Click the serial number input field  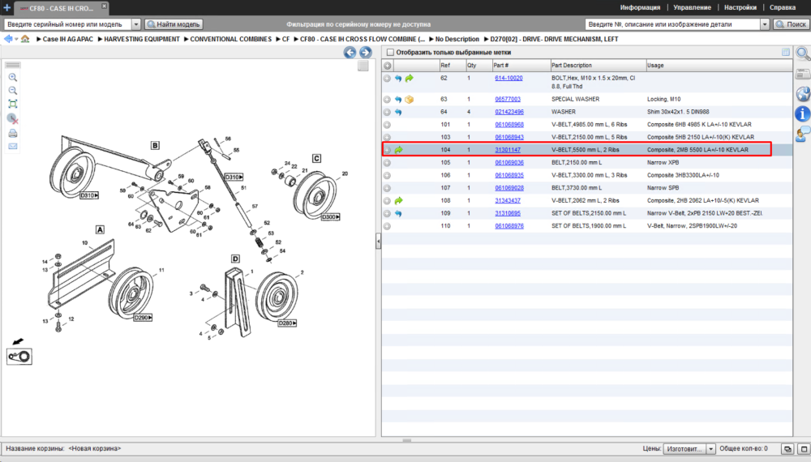68,24
